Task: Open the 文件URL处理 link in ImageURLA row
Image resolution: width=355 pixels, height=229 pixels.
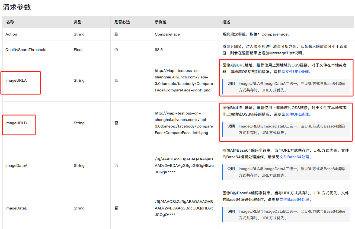Action: [x=297, y=72]
